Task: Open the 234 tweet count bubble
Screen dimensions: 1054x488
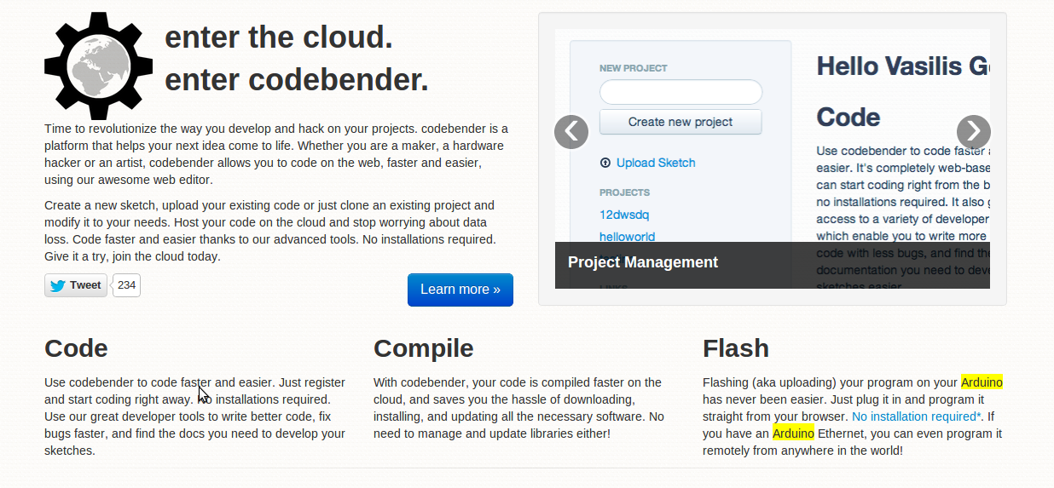Action: 127,285
